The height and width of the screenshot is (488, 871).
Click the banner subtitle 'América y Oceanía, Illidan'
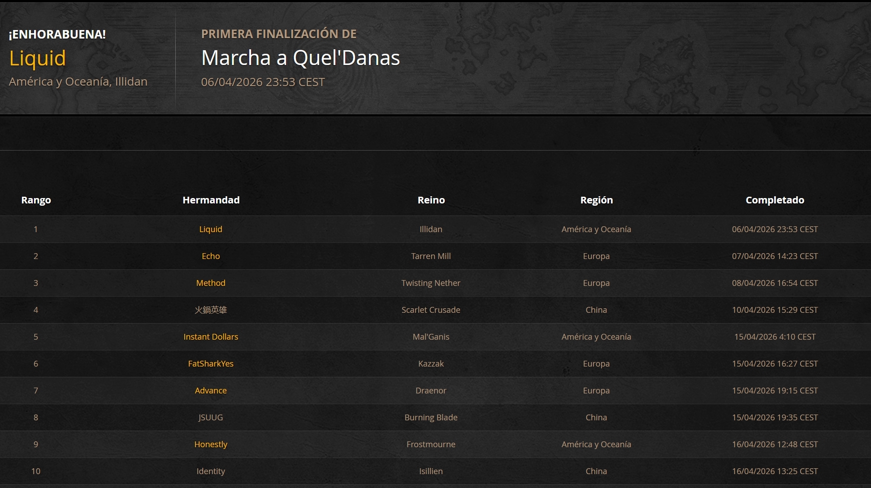[78, 82]
